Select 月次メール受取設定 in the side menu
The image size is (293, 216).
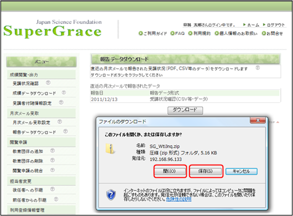[x=32, y=123]
